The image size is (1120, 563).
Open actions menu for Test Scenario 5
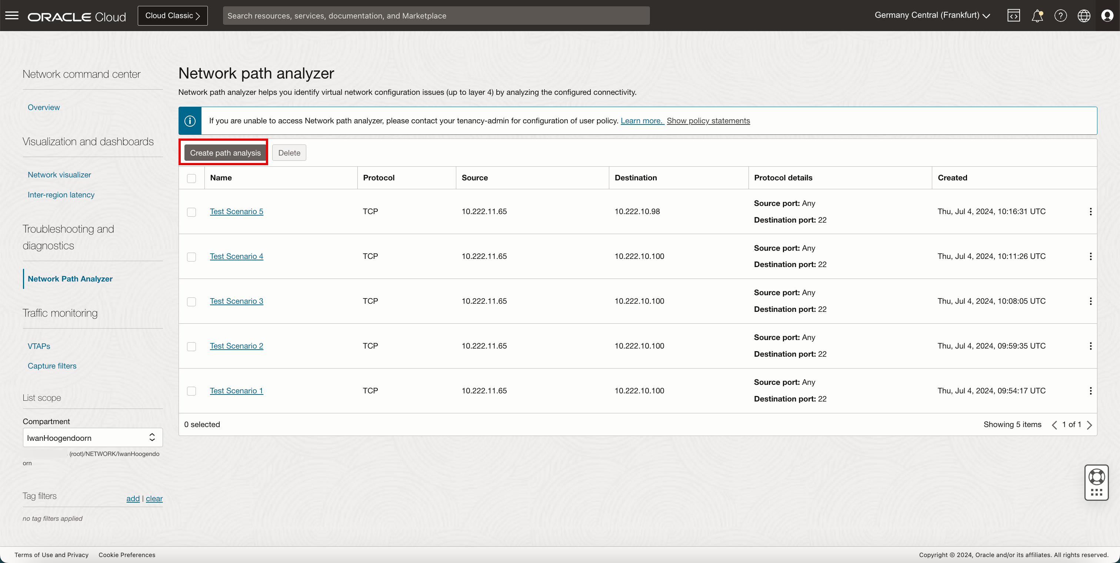pyautogui.click(x=1090, y=212)
